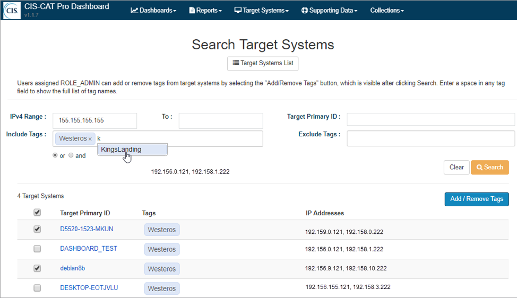Click the orange Search button
Screen dimensions: 517x298
pyautogui.click(x=489, y=167)
